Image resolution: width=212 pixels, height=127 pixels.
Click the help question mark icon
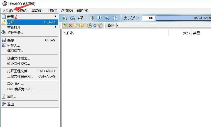(x=107, y=18)
